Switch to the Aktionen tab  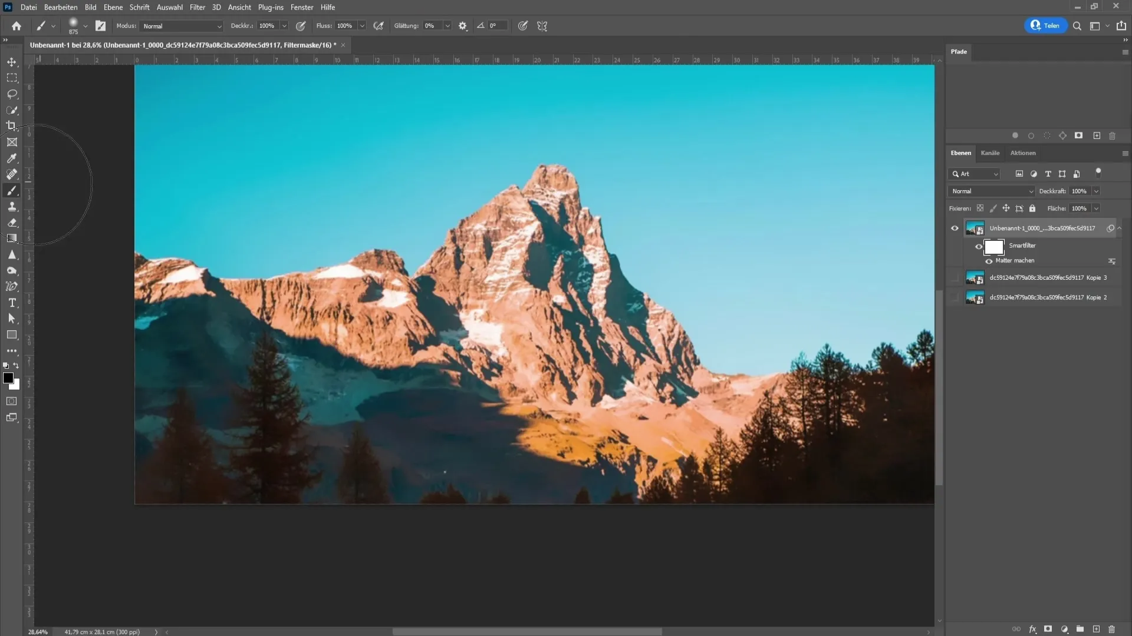[1022, 152]
